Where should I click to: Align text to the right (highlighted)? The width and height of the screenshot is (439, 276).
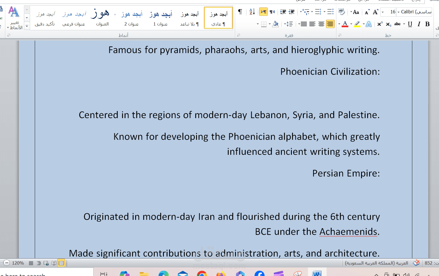click(x=330, y=24)
